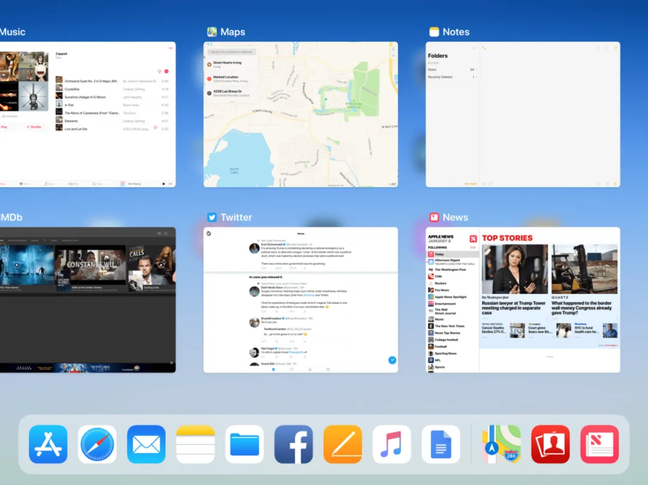Open the Mail app in the dock
This screenshot has height=485, width=648.
tap(146, 444)
